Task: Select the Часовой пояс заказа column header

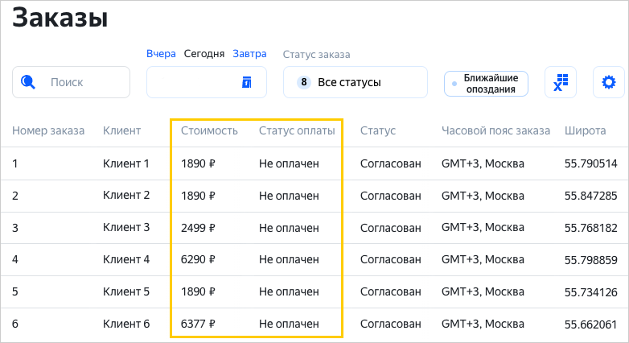Action: pos(495,130)
